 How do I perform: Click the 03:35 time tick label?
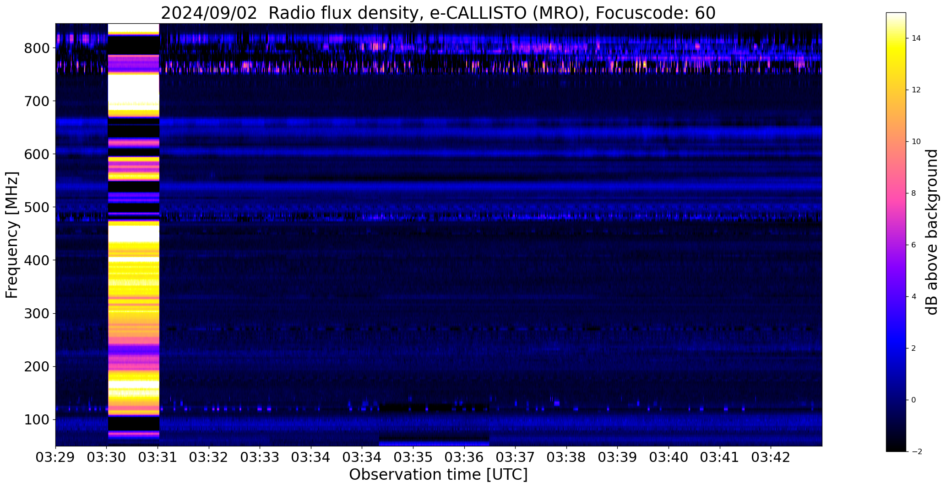413,458
